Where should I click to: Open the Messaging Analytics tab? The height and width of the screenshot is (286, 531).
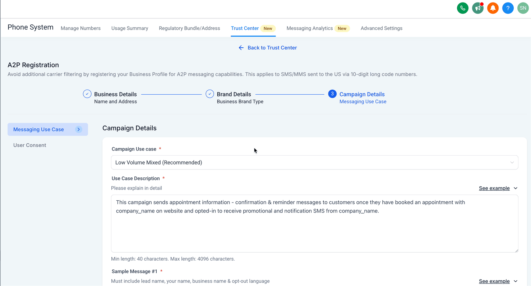point(310,28)
